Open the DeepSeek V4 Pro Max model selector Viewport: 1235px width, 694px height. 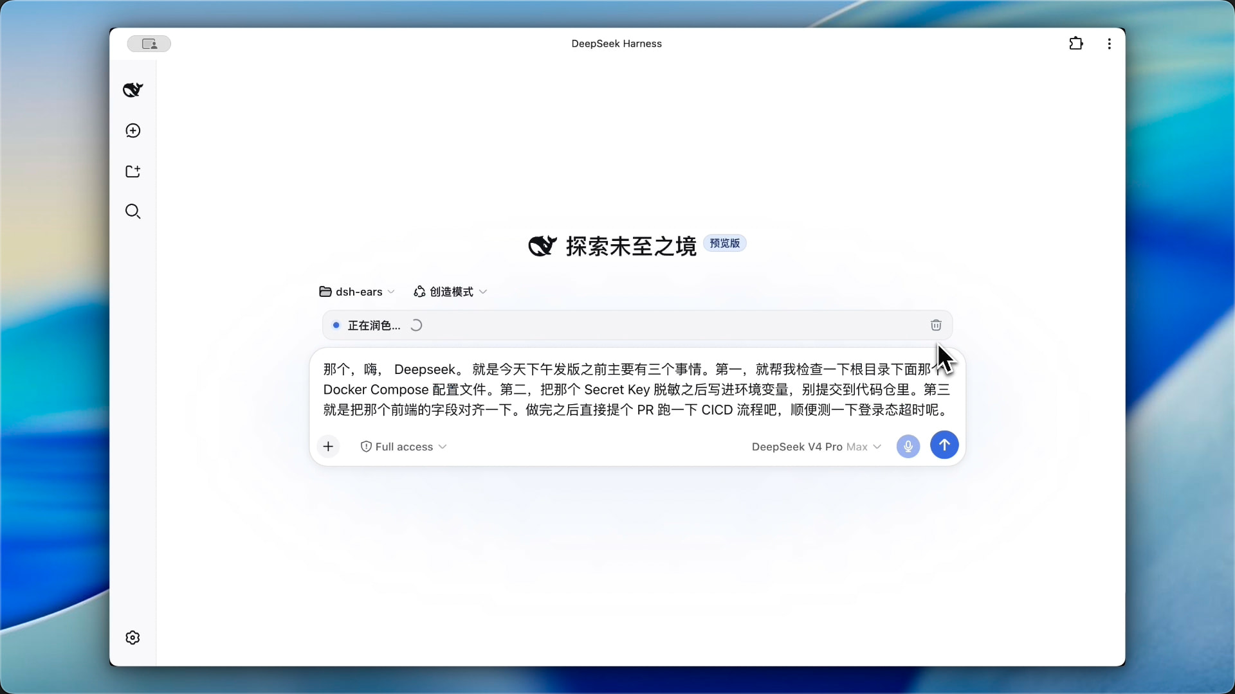click(x=816, y=447)
